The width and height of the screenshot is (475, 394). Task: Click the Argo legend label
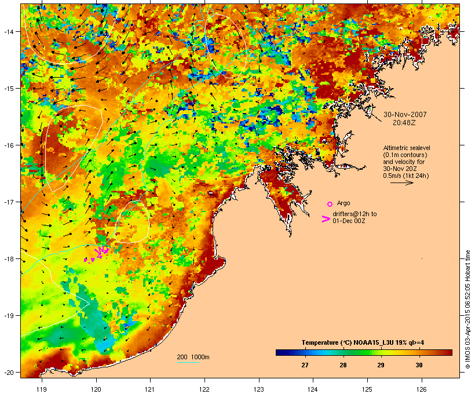coord(344,203)
